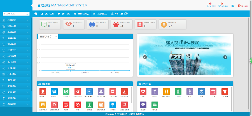Expand 行业模块 using its chevron arrow
This screenshot has height=116, width=252.
pos(27,74)
